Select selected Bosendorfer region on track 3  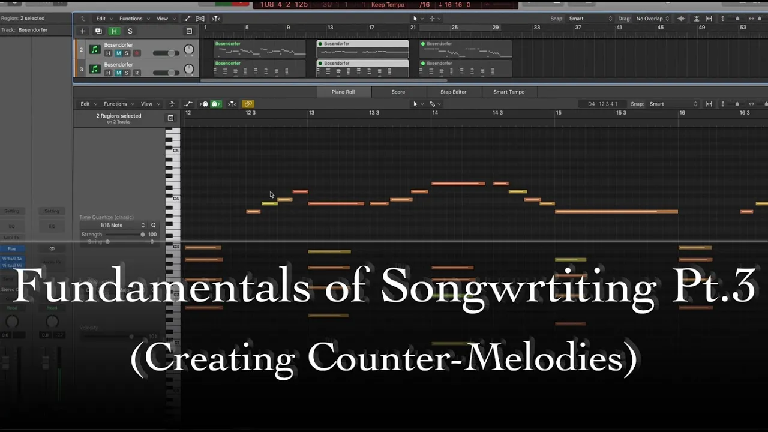362,68
